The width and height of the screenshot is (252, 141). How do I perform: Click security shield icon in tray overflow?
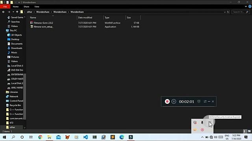[x=195, y=123]
